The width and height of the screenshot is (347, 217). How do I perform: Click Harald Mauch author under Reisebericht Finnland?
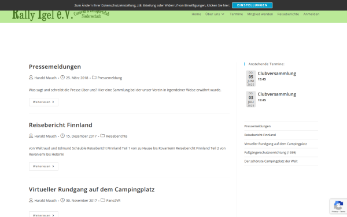point(45,136)
